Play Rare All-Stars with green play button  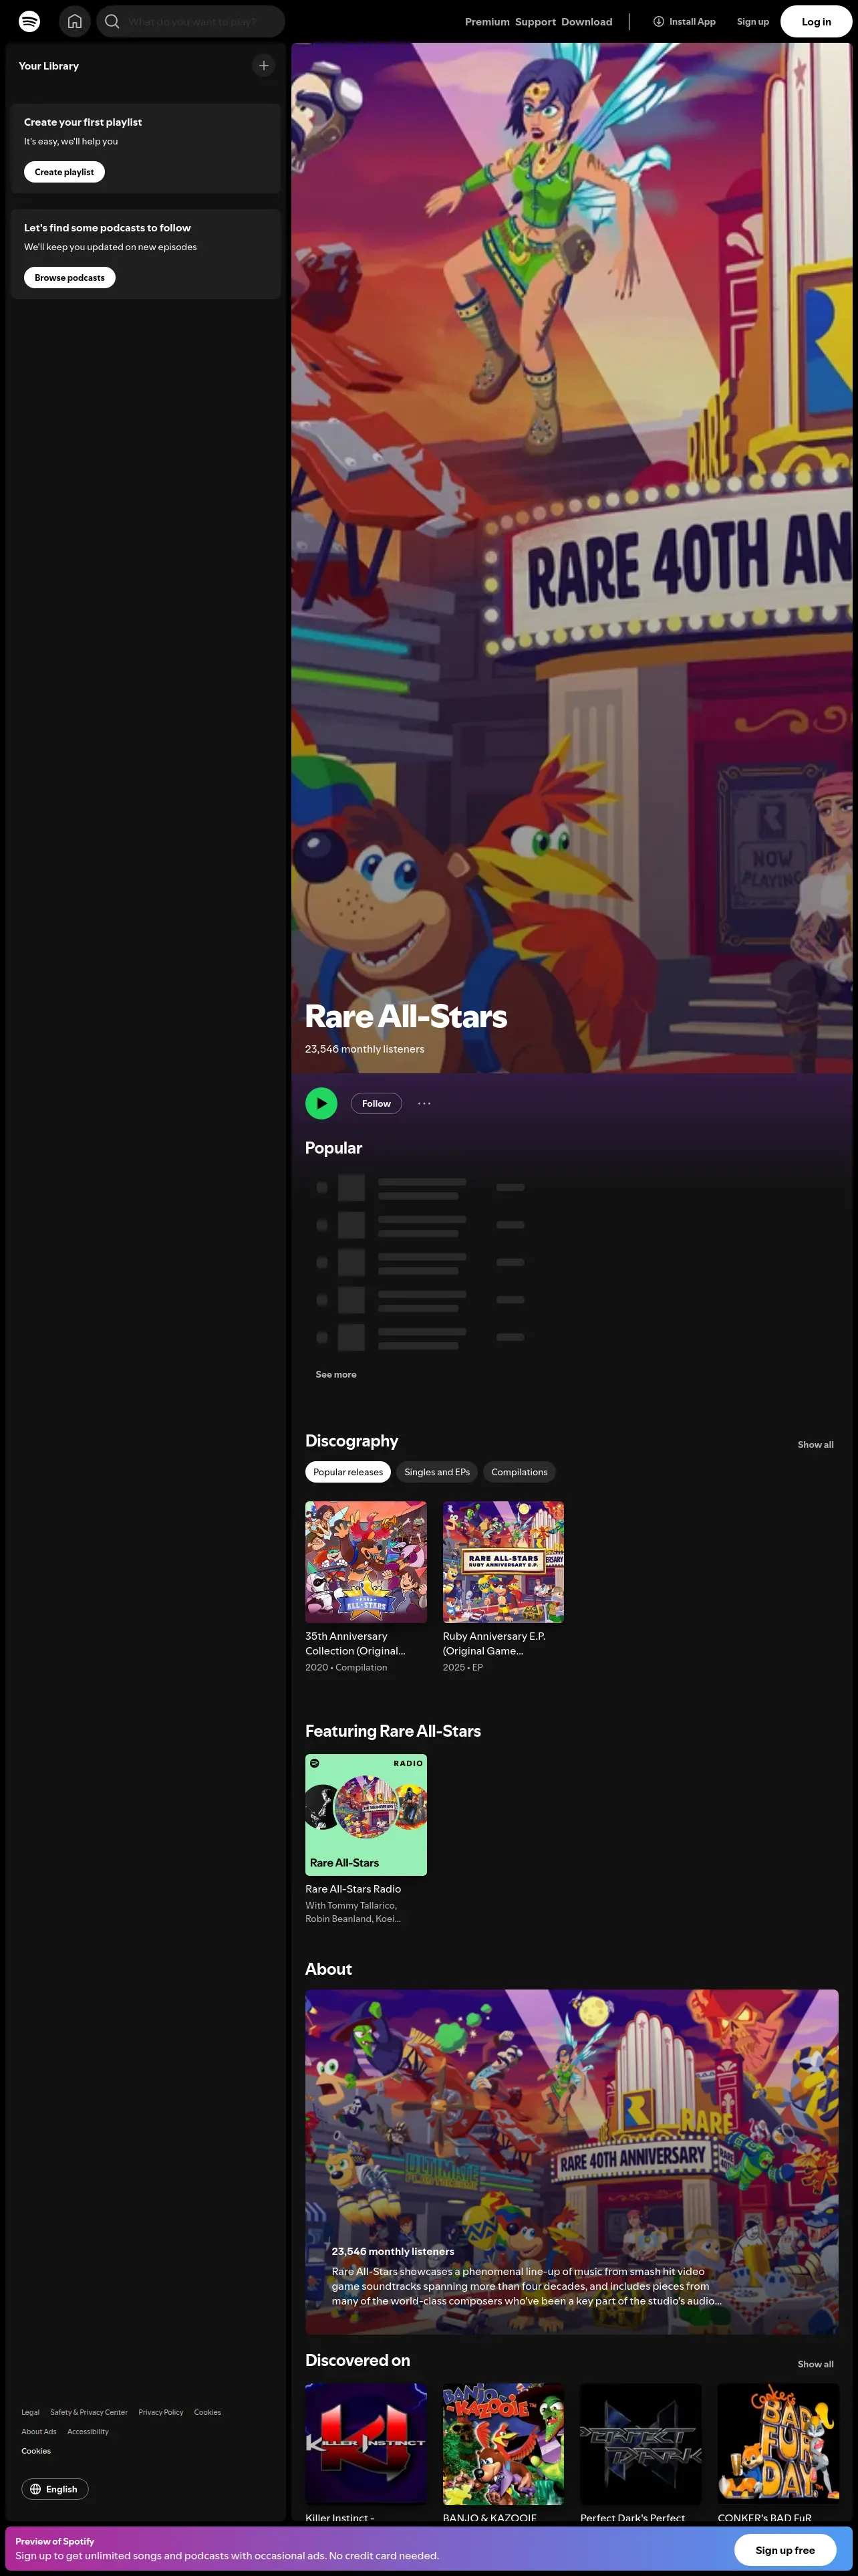click(x=321, y=1103)
